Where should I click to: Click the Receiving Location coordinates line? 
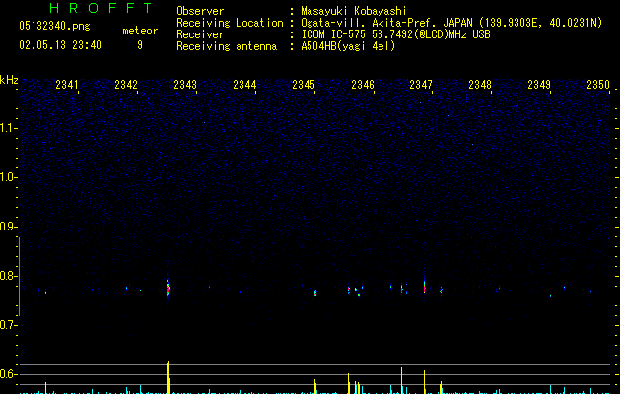coord(451,23)
